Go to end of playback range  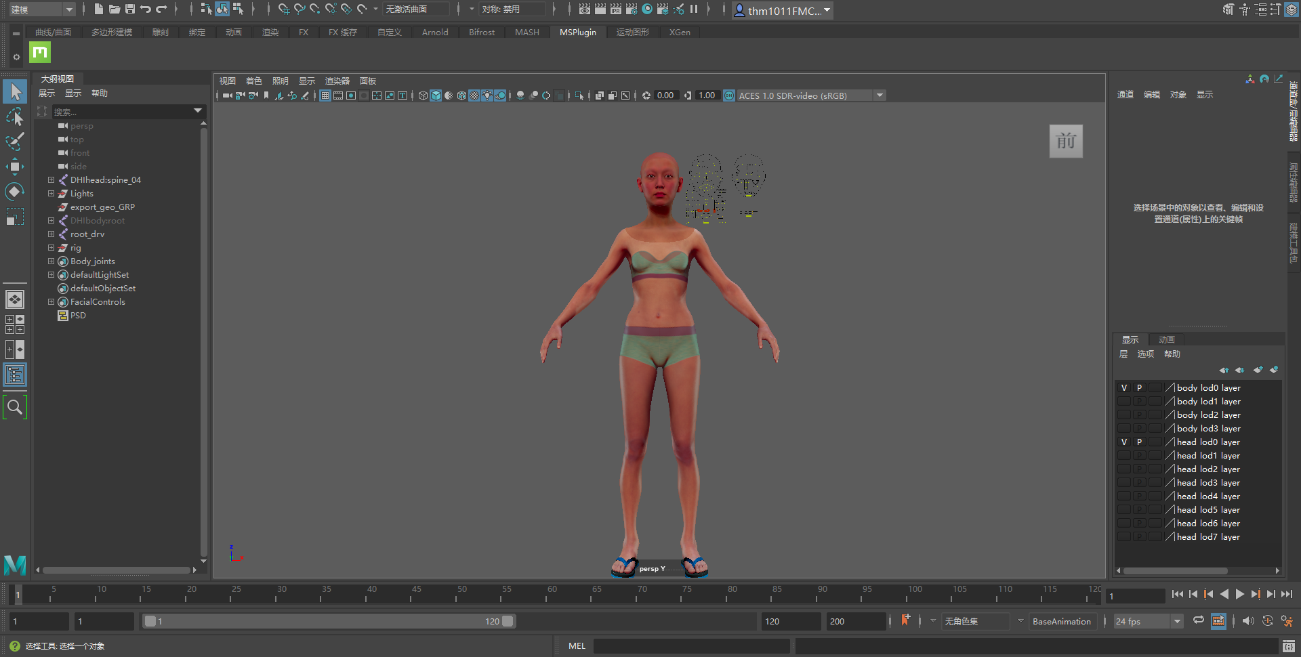tap(1287, 594)
